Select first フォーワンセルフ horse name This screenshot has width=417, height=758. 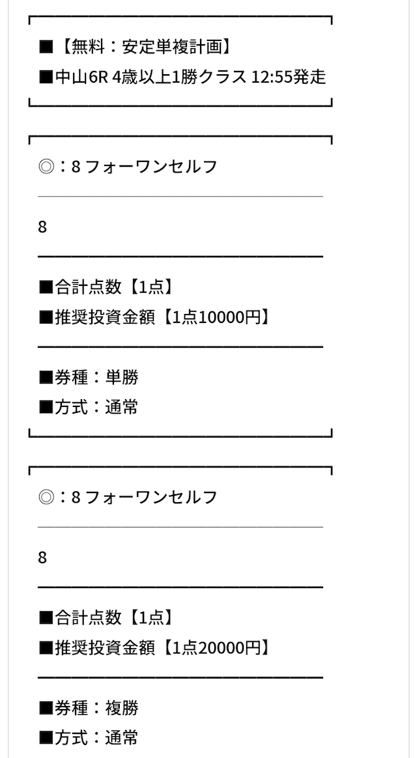coord(151,167)
